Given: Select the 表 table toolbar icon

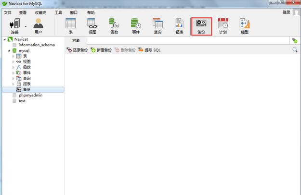Looking at the screenshot, I should pos(71,26).
